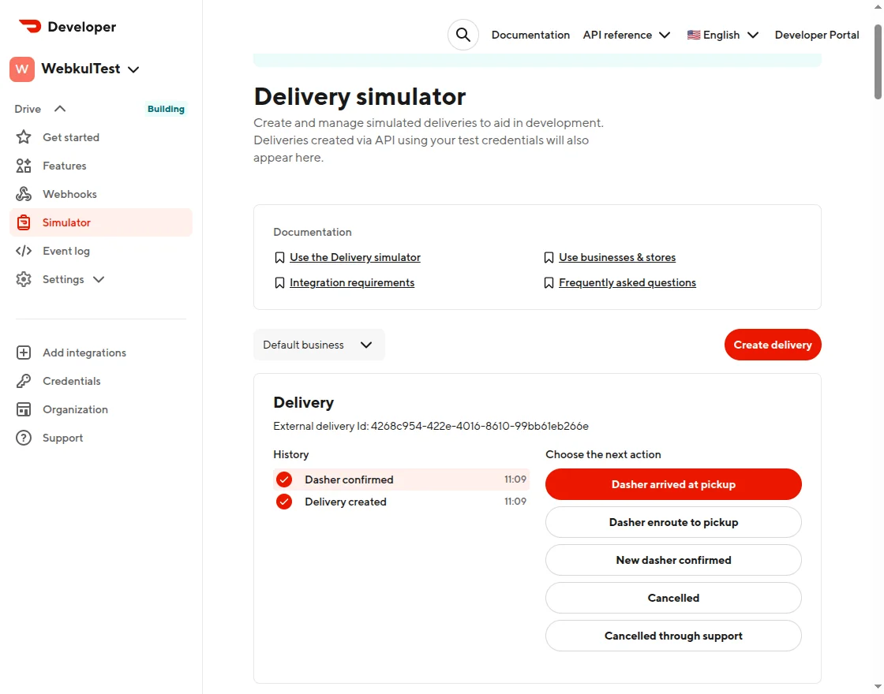Screen dimensions: 884x694
Task: Click the Credentials key icon
Action: (x=24, y=381)
